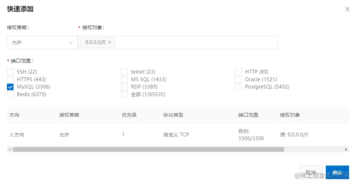The width and height of the screenshot is (356, 185).
Task: Select the PostgreSQL (5432) checkbox
Action: 238,87
